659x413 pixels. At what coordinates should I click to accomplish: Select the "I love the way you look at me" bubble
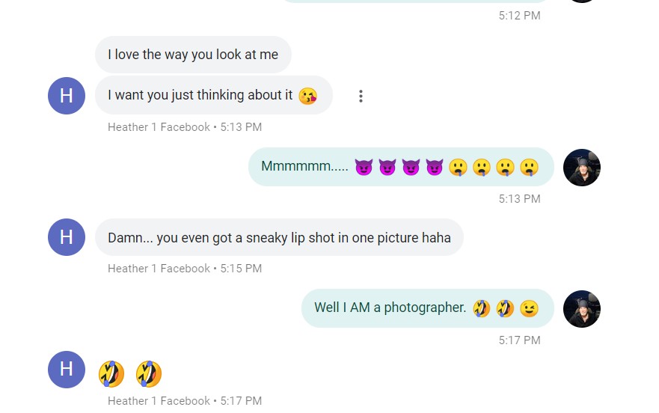[x=193, y=55]
